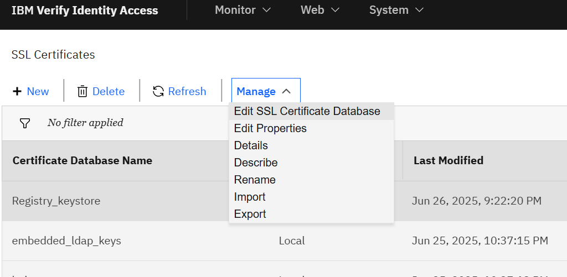Click the IBM Verify Identity Access title
This screenshot has width=567, height=277.
[x=85, y=11]
